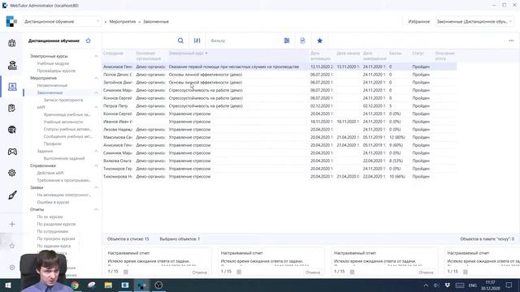Screen dimensions: 520x292
Task: Open Учебные модули in the tree
Action: pyautogui.click(x=53, y=63)
